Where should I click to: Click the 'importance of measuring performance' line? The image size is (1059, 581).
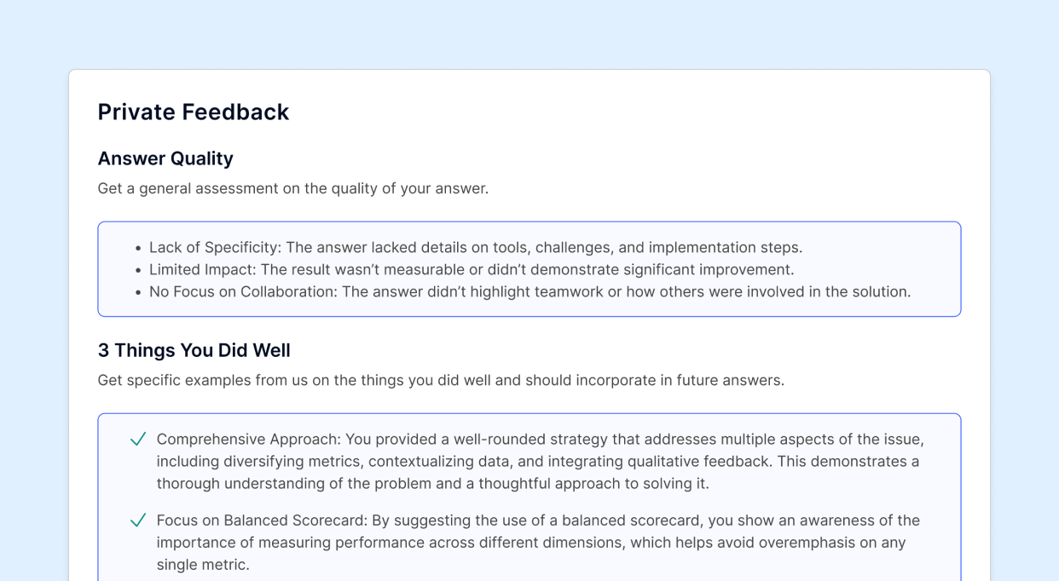point(531,543)
